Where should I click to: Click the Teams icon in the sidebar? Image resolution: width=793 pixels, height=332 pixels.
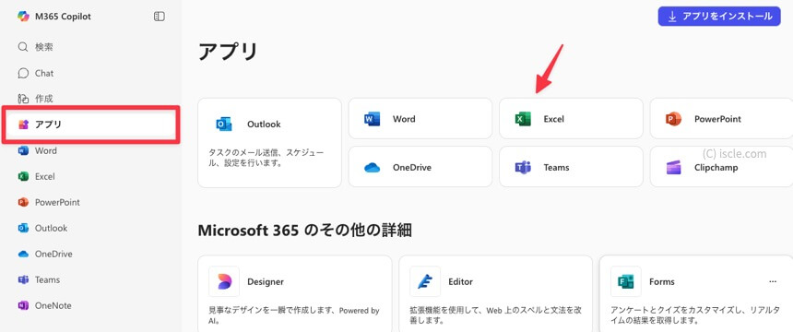[x=23, y=279]
